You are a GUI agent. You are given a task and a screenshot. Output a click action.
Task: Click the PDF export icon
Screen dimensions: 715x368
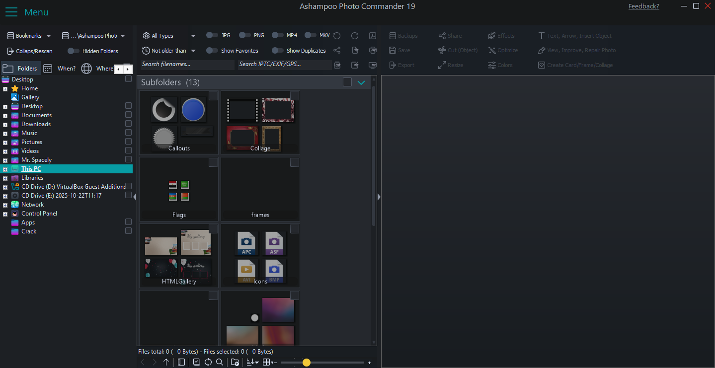tap(373, 36)
